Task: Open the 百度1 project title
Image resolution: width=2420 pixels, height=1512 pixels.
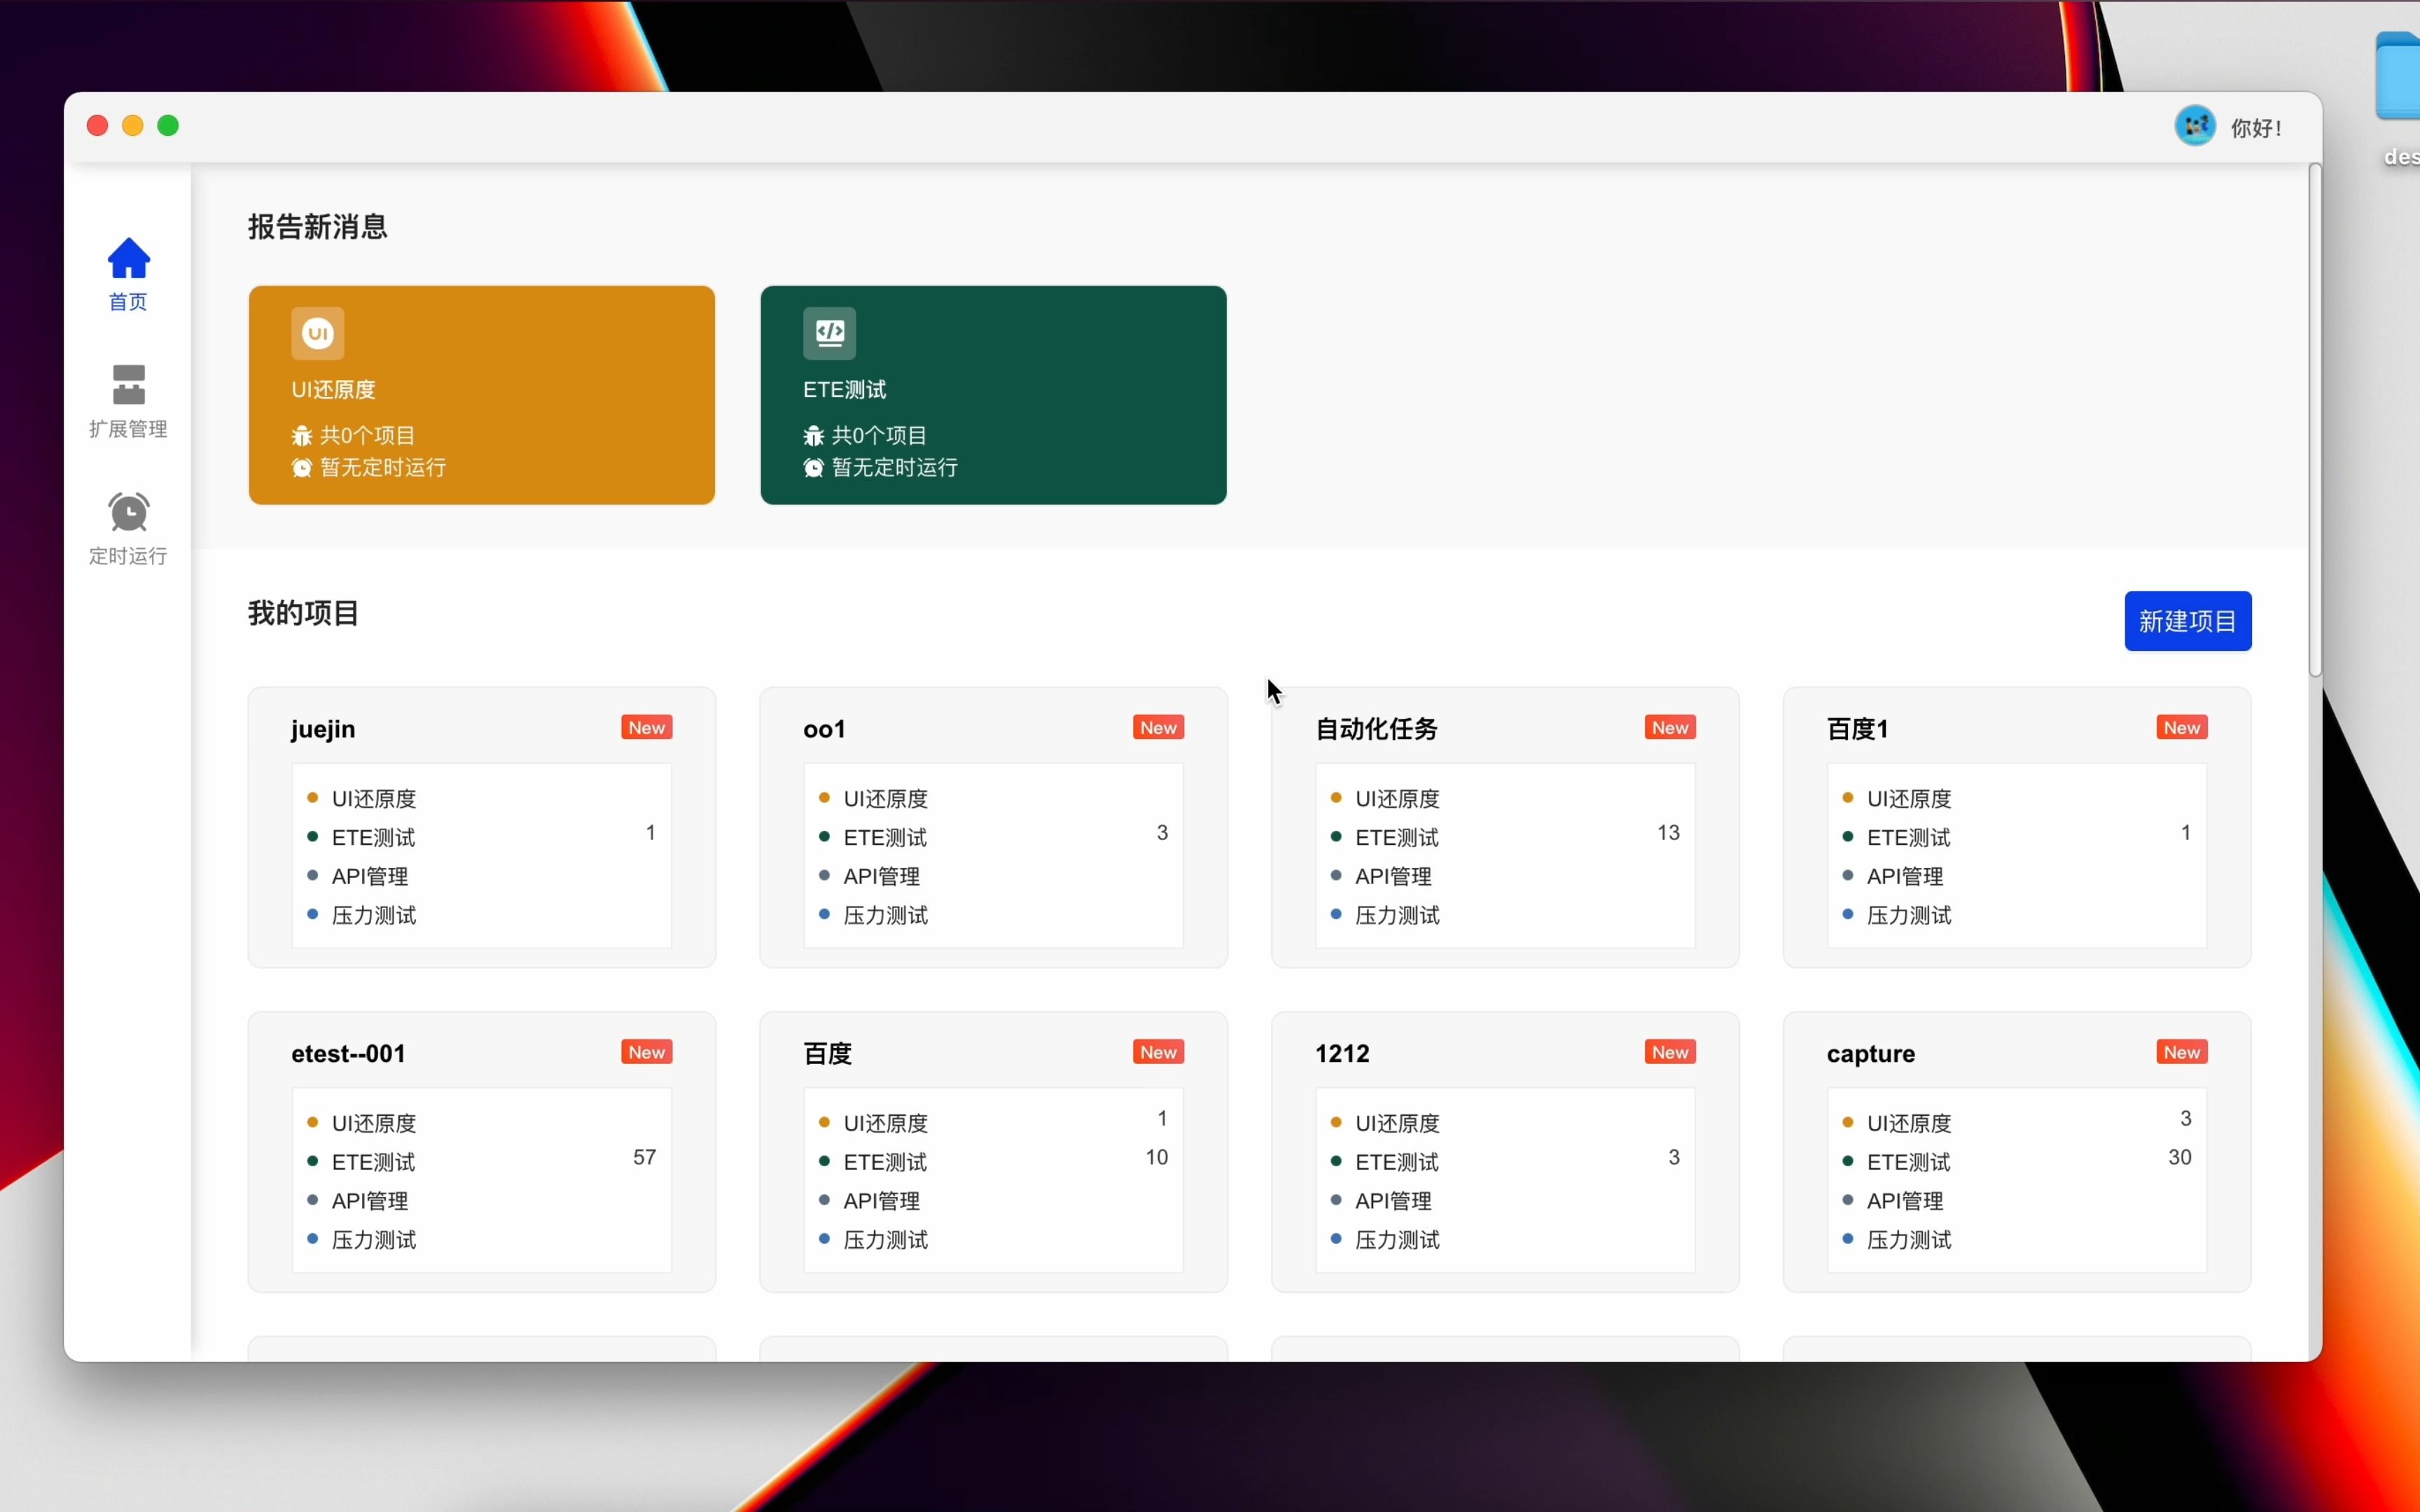Action: 1858,729
